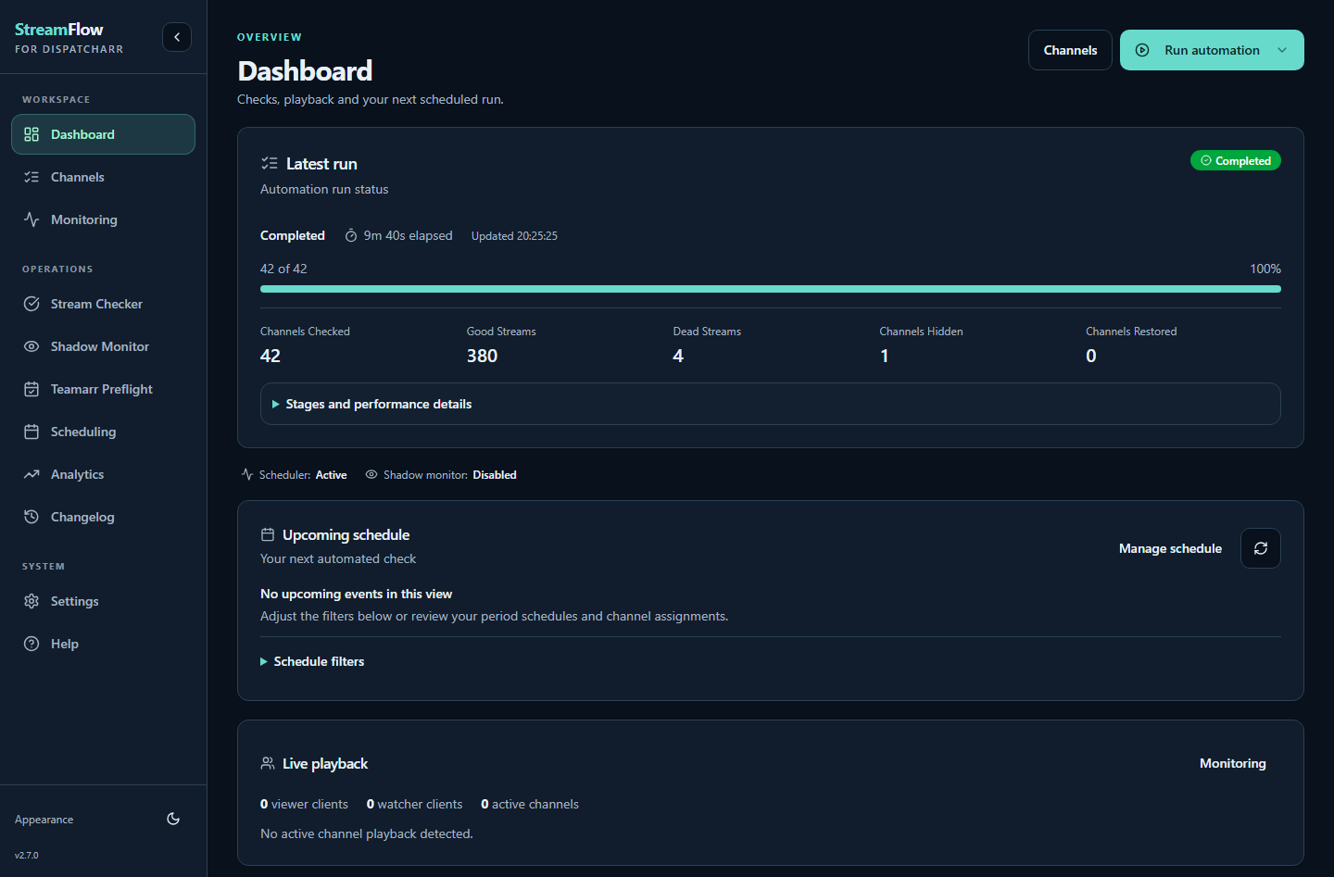
Task: Open the Help page
Action: [103, 644]
